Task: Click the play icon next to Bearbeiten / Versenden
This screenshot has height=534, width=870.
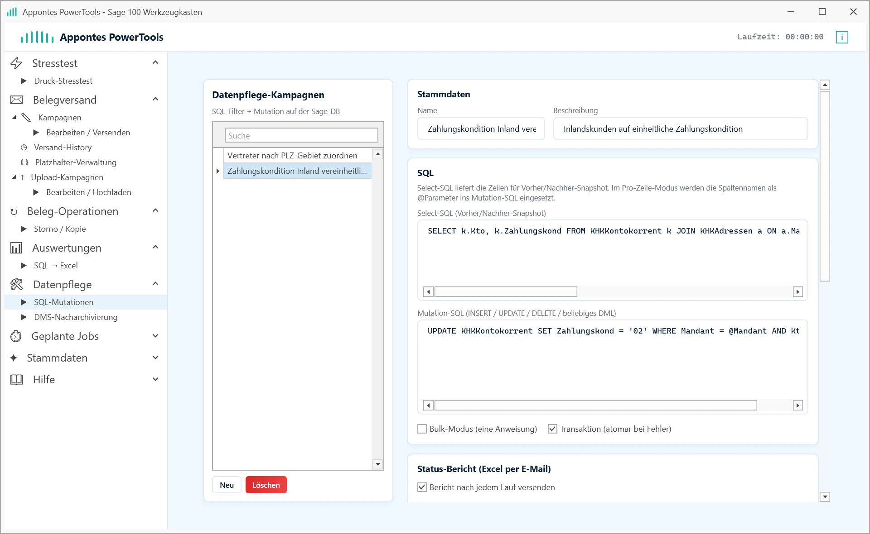Action: point(36,133)
